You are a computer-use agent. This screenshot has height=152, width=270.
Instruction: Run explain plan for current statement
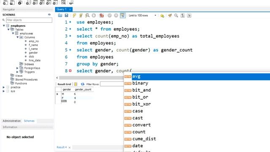tap(87, 16)
